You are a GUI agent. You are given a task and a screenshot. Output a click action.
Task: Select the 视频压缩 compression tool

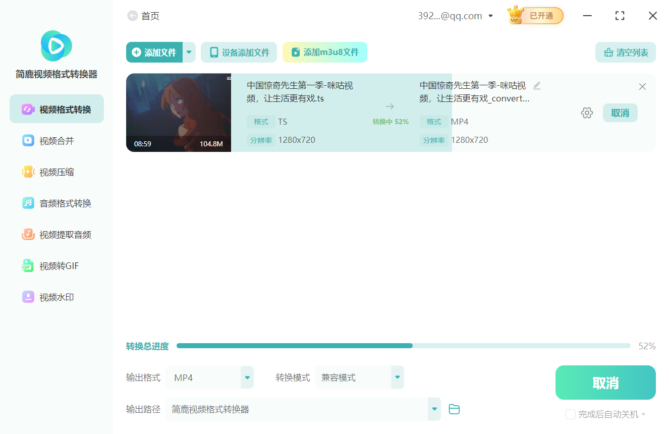tap(56, 172)
